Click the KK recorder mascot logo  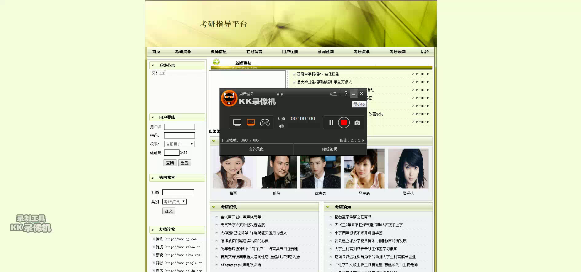pos(229,98)
